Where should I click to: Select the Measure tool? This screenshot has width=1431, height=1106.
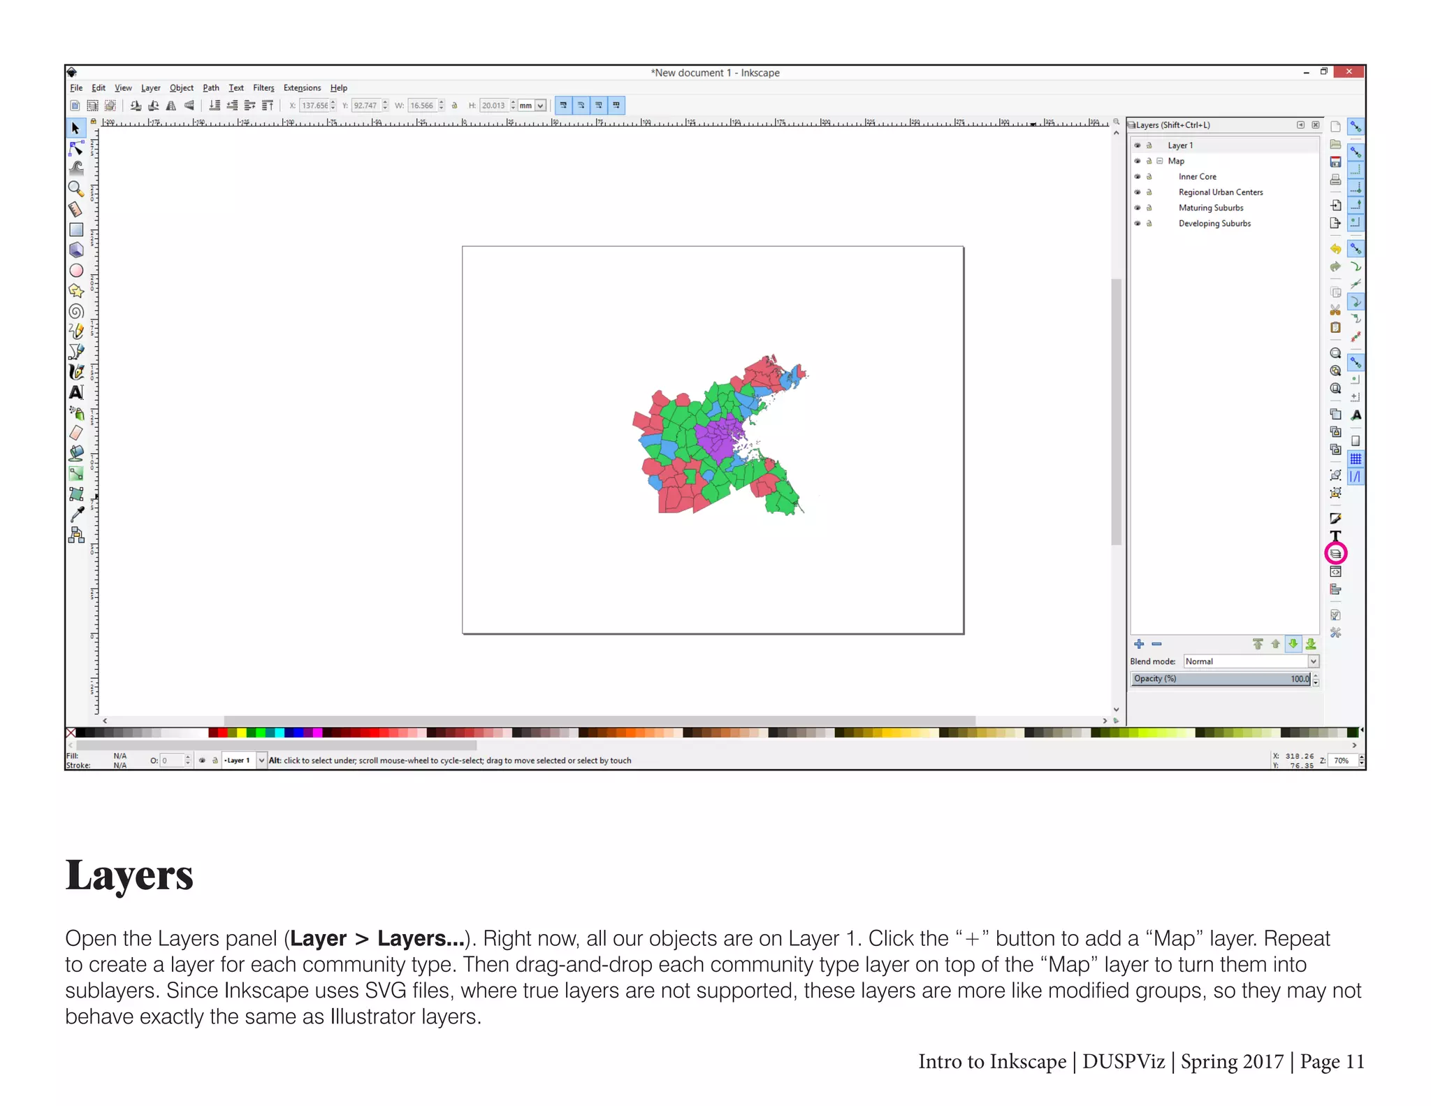click(75, 209)
